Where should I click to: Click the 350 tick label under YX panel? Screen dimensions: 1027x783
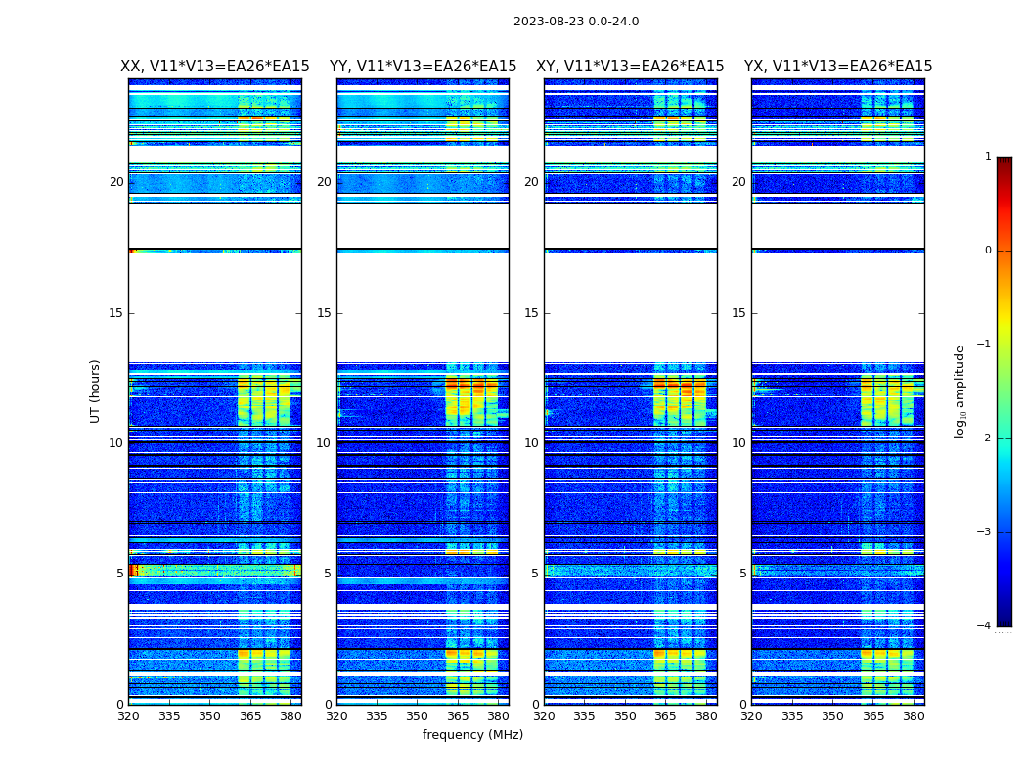(832, 716)
